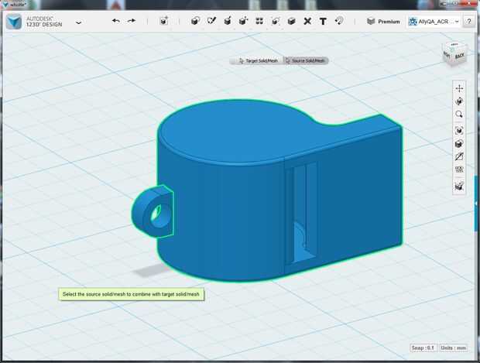Click the BACK face of the view cube

tap(459, 55)
